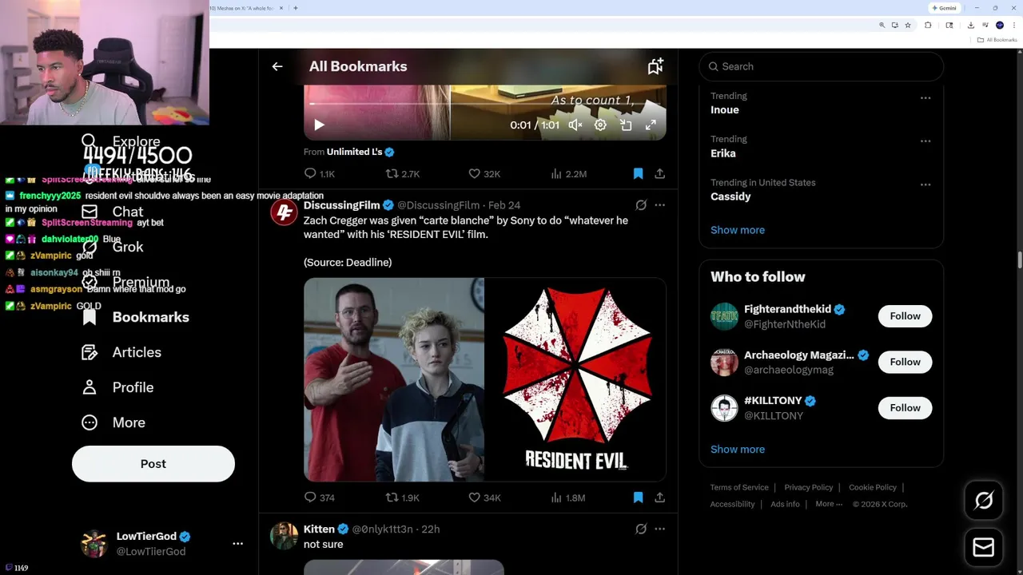View analytics for the 2.2M views post
This screenshot has width=1023, height=575.
[568, 173]
